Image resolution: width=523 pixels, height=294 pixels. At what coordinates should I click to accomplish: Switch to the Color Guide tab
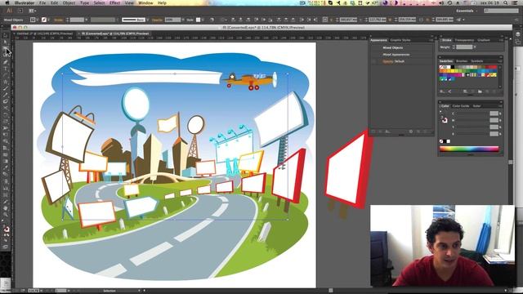click(x=461, y=106)
